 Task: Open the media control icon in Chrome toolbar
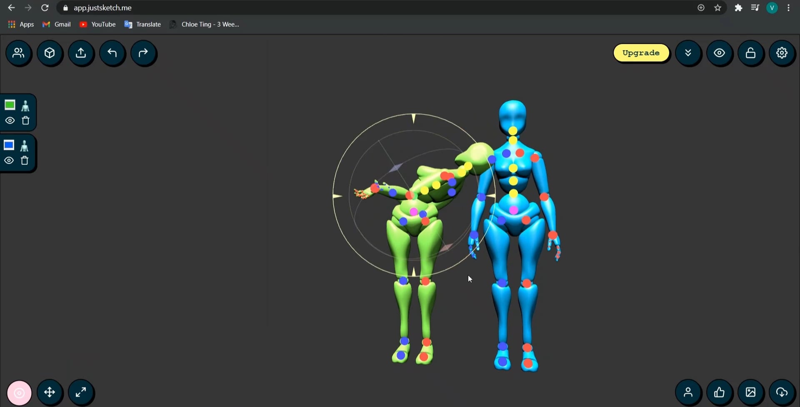755,7
